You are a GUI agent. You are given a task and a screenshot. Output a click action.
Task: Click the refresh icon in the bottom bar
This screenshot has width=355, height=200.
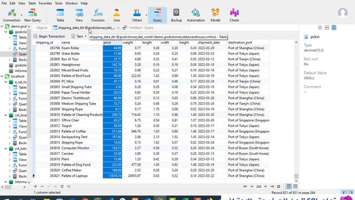tap(62, 187)
